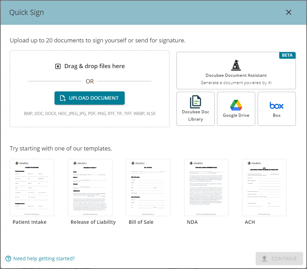Click the Bill of Sale label

pyautogui.click(x=141, y=222)
